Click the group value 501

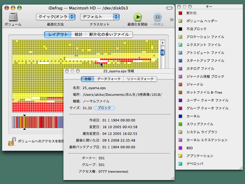pos(101,165)
